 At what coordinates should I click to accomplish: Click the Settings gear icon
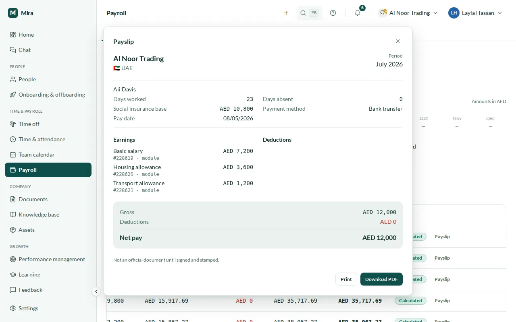13,308
